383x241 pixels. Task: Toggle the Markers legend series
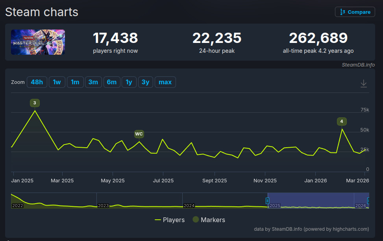click(x=209, y=220)
